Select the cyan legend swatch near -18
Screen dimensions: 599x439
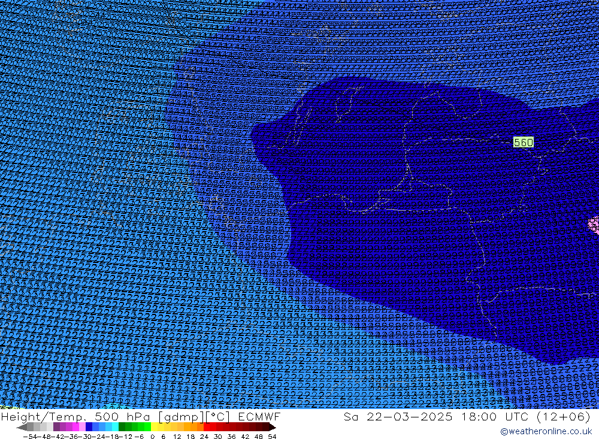(115, 427)
